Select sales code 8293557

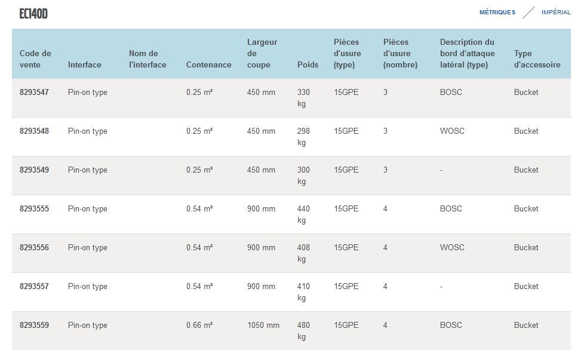tap(34, 287)
